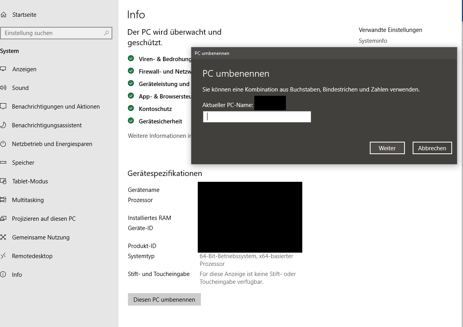Click the Gerätename label
463x327 pixels.
point(144,190)
